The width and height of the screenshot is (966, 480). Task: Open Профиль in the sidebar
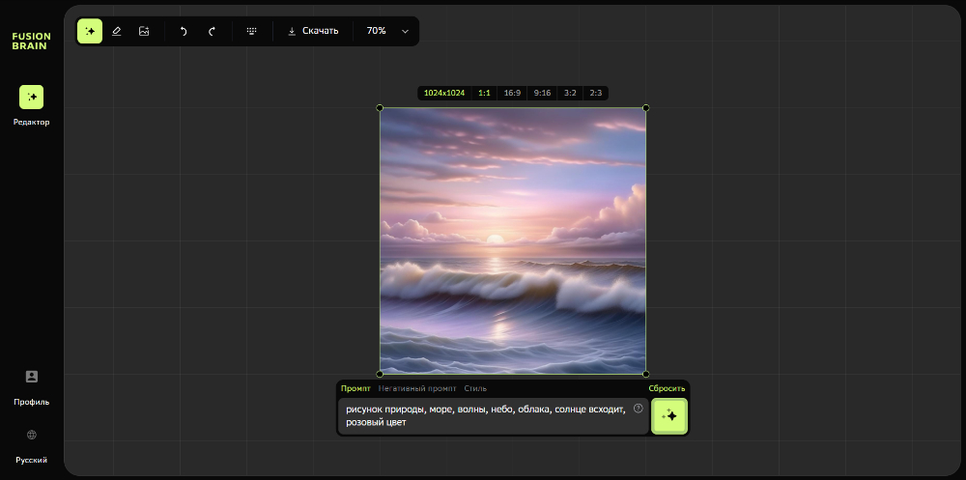(x=31, y=385)
